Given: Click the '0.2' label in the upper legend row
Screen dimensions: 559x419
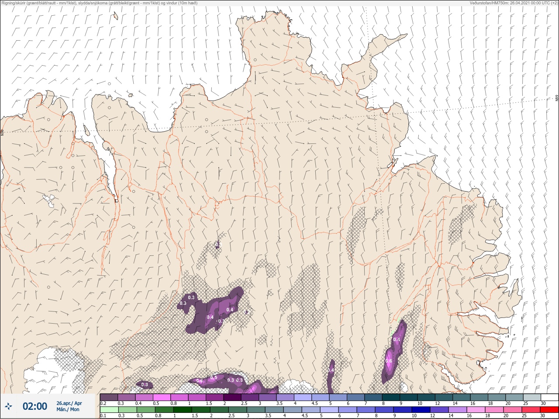Looking at the screenshot, I should pyautogui.click(x=104, y=403).
